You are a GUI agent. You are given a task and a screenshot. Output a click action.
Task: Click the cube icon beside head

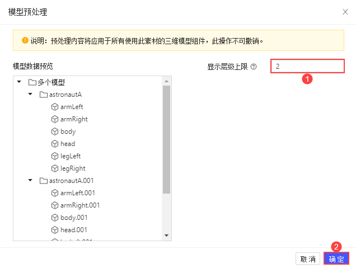(55, 144)
